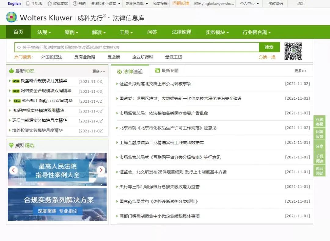Screen dimensions: 330x241
Task: Expand the 法律检索小课堂 menu
Action: pos(105,4)
